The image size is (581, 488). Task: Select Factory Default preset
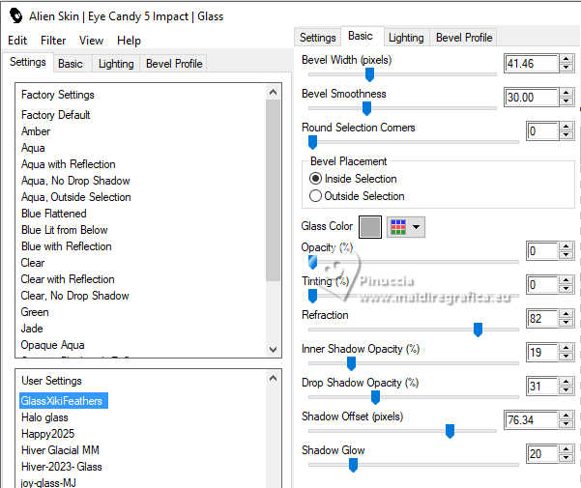[55, 115]
